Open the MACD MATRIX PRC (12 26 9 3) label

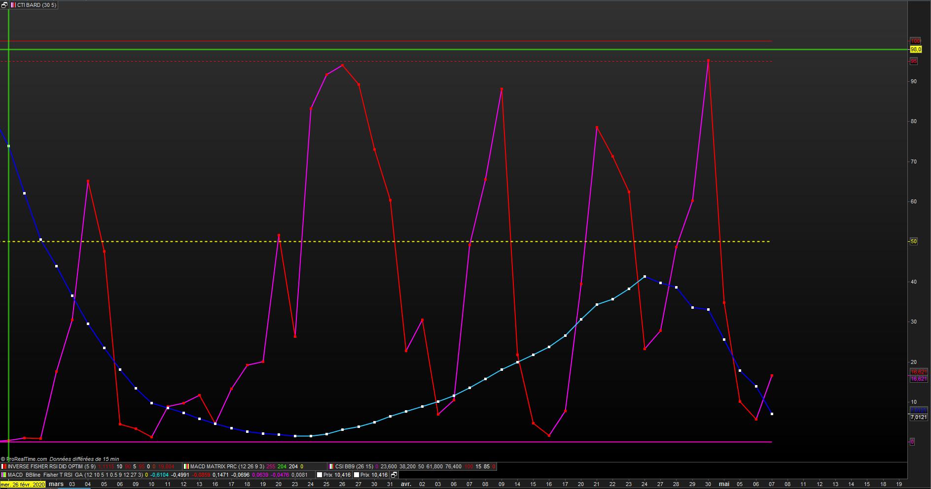227,466
